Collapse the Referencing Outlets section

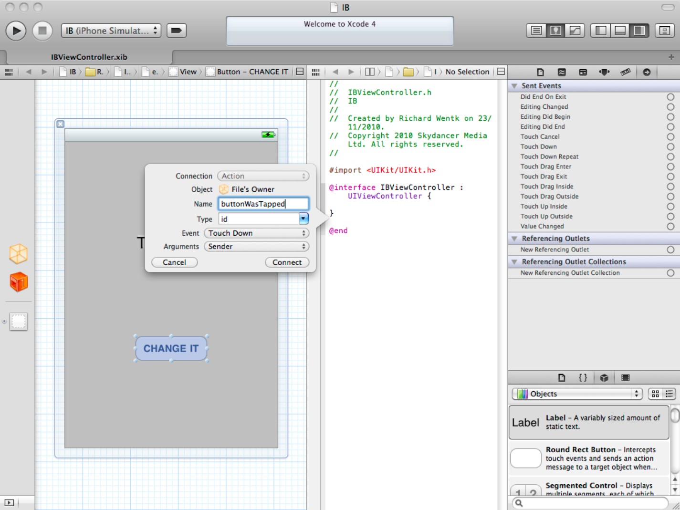click(514, 239)
